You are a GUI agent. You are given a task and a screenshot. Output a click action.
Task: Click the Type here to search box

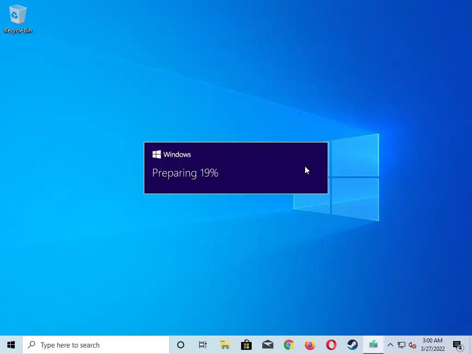tap(96, 345)
